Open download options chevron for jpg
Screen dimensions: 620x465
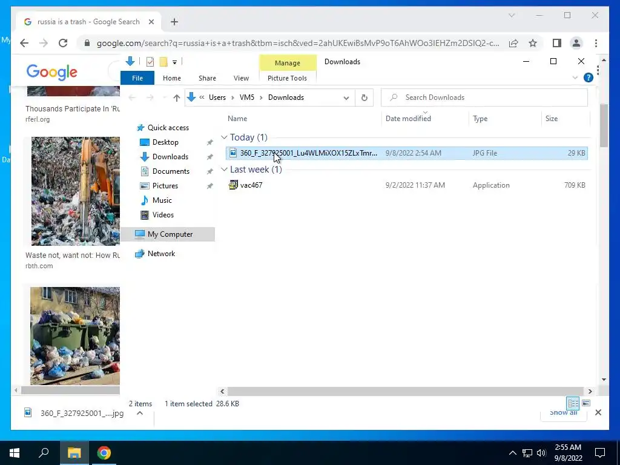coord(140,413)
